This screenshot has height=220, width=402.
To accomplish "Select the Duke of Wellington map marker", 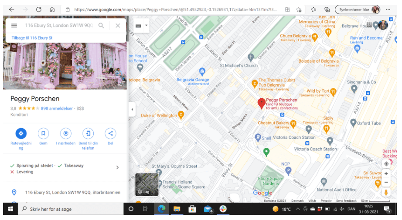I will (x=181, y=115).
